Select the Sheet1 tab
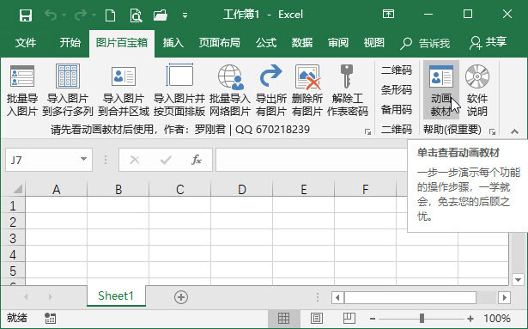This screenshot has height=329, width=528. 116,296
